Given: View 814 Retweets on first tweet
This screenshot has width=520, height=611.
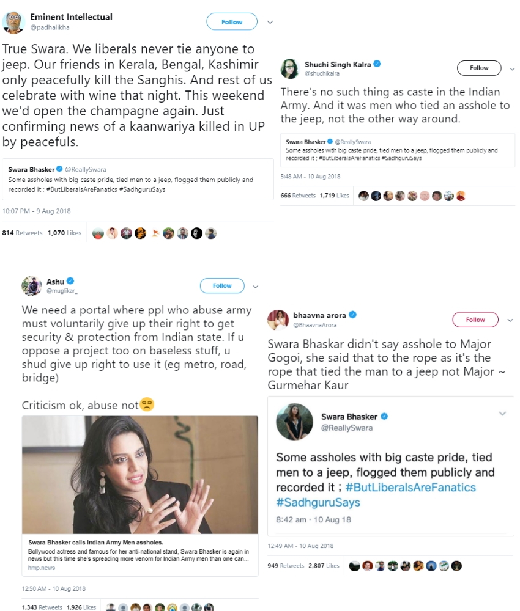Looking at the screenshot, I should point(22,233).
